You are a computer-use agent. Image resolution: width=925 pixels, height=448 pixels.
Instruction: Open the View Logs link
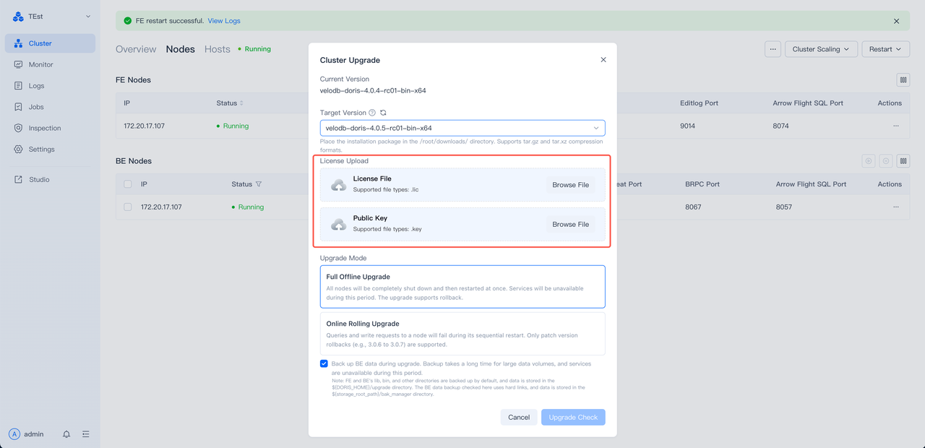[224, 21]
